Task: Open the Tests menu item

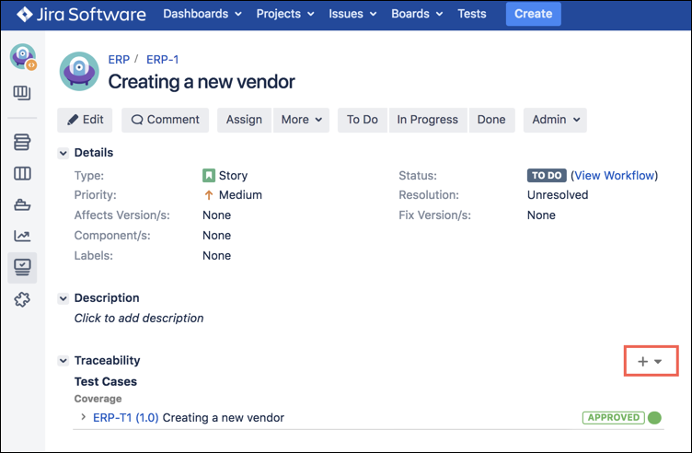Action: tap(472, 14)
